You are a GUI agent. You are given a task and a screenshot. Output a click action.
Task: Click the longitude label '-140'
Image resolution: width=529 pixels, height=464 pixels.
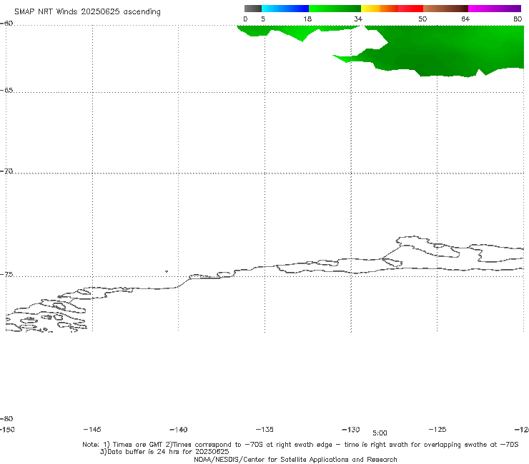coord(179,430)
